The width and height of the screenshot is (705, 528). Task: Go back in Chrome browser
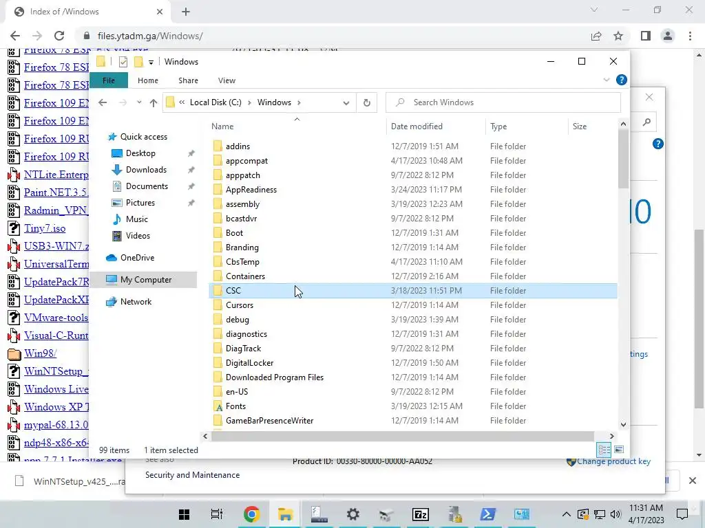(15, 36)
